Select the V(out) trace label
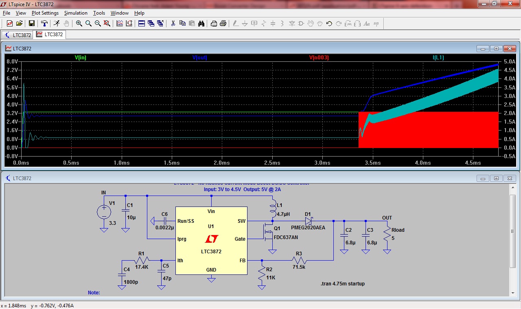This screenshot has width=521, height=309. pos(199,58)
